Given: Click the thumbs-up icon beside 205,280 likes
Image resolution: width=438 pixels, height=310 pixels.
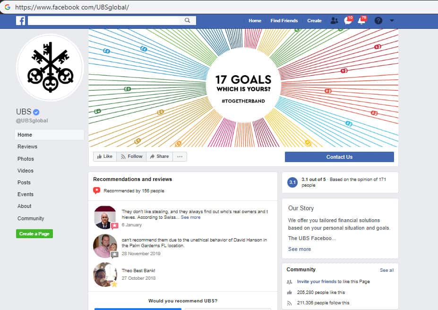Looking at the screenshot, I should coord(289,293).
